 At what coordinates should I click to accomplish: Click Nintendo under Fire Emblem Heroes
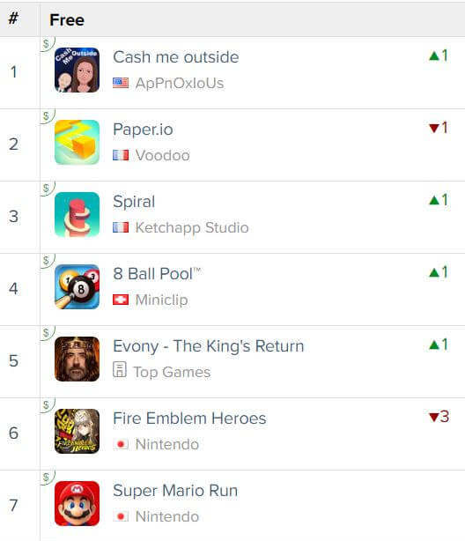167,444
